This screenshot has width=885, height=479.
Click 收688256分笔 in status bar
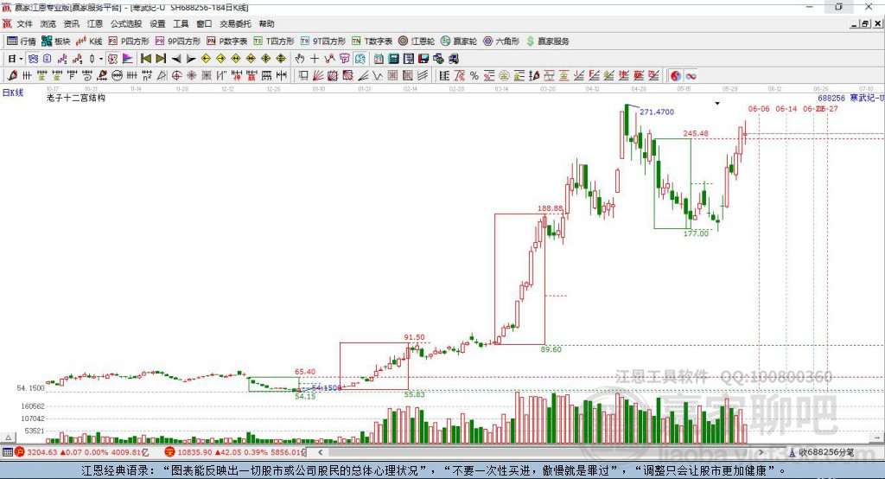click(x=826, y=452)
